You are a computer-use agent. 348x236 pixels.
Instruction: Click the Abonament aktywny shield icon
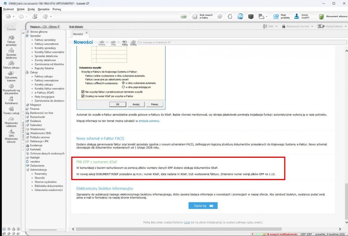pos(321,17)
